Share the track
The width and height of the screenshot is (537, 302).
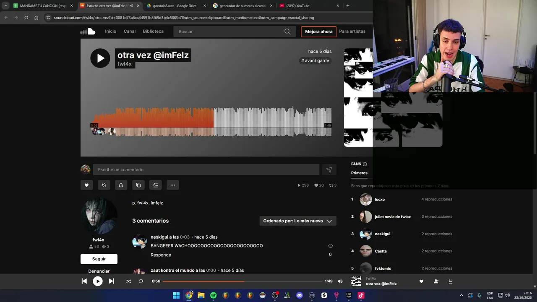121,185
